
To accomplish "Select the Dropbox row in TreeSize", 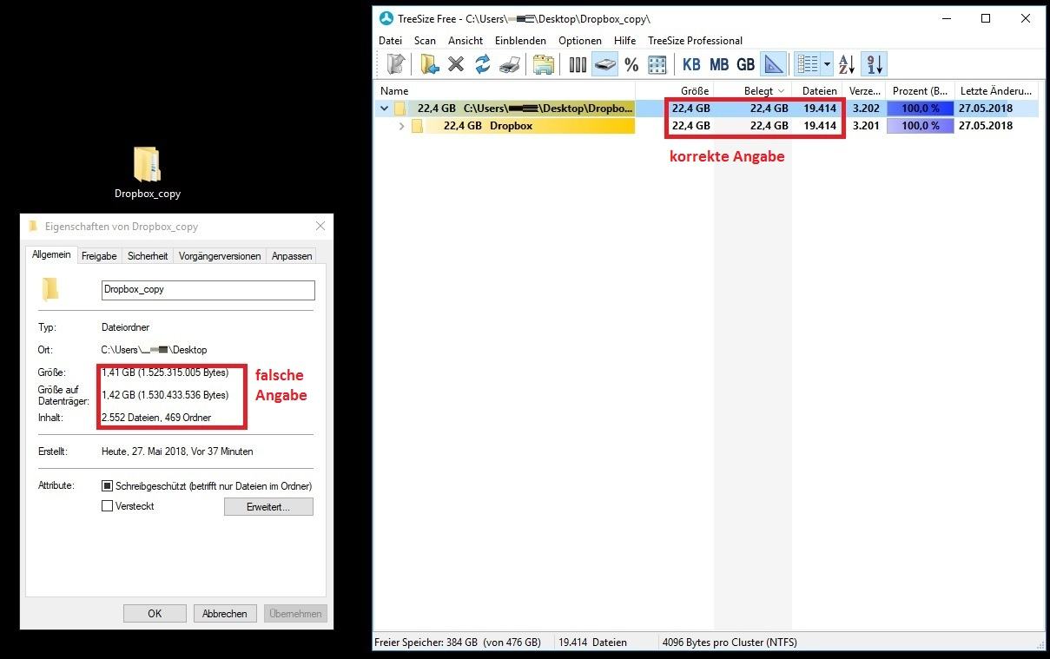I will [x=708, y=126].
